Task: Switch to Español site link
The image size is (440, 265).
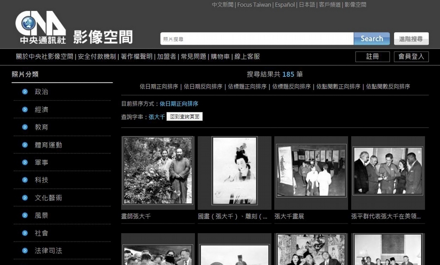Action: tap(285, 5)
